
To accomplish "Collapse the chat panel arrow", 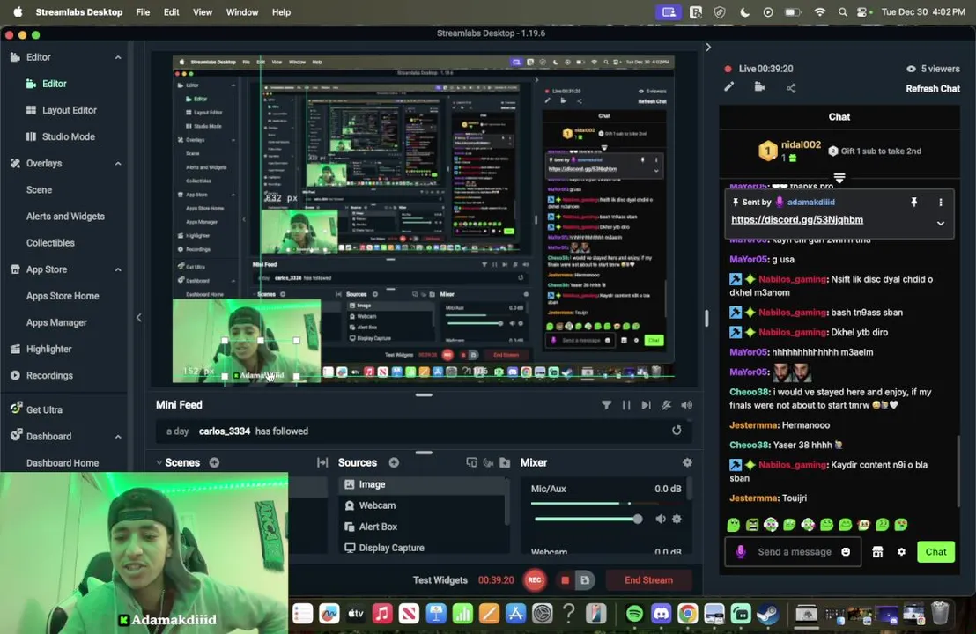I will tap(708, 48).
